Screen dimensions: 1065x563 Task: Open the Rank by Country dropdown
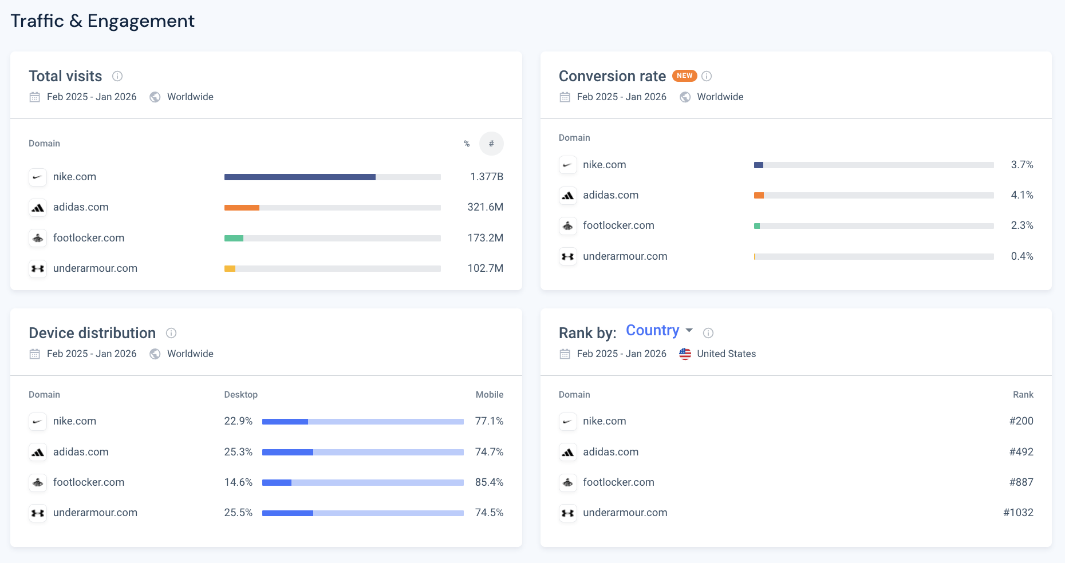tap(660, 331)
